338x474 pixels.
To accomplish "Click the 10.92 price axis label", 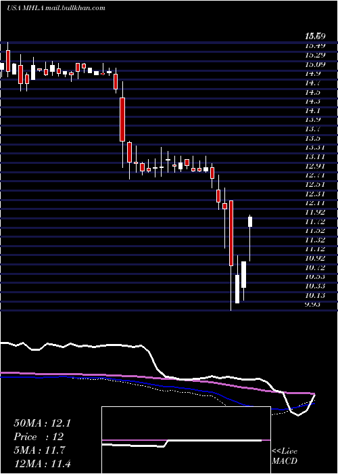I will click(x=315, y=259).
